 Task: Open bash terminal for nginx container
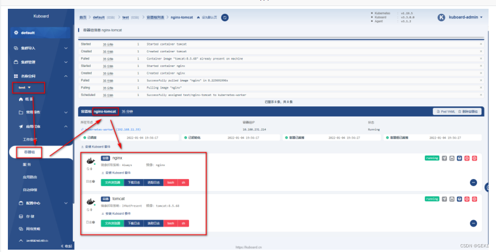tap(170, 183)
